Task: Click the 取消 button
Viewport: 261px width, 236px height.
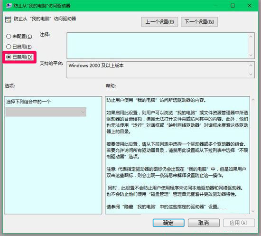Action: (x=204, y=223)
